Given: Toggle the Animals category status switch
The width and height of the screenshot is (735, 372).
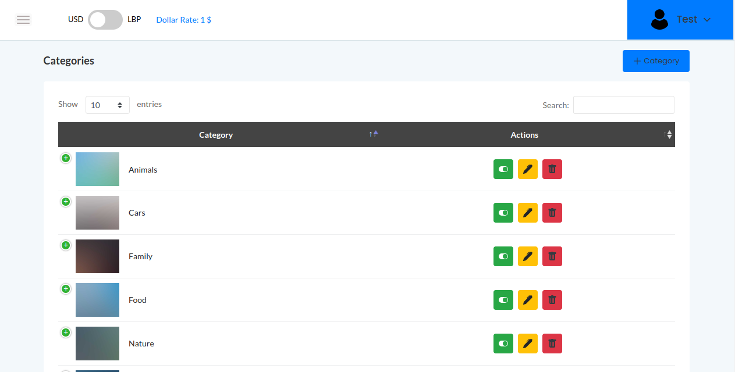Looking at the screenshot, I should point(503,169).
